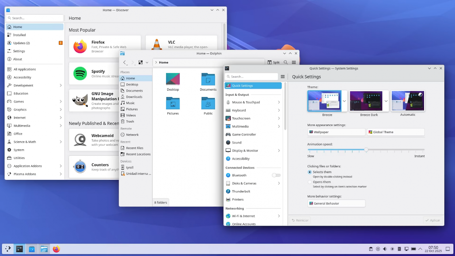Adjust the Animation speed slider handle
The height and width of the screenshot is (256, 455).
pos(366,150)
